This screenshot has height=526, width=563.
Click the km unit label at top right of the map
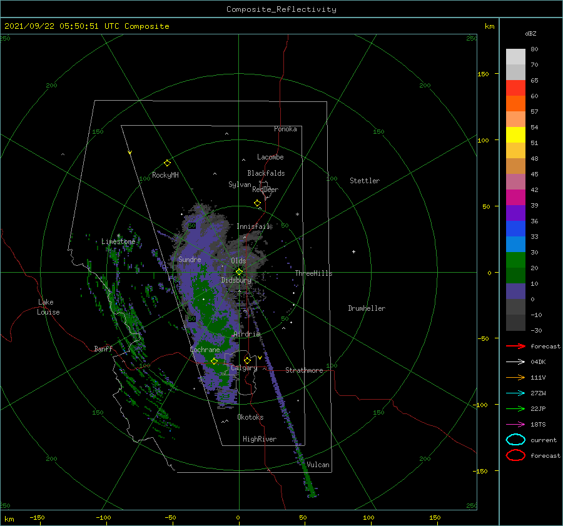coord(489,26)
